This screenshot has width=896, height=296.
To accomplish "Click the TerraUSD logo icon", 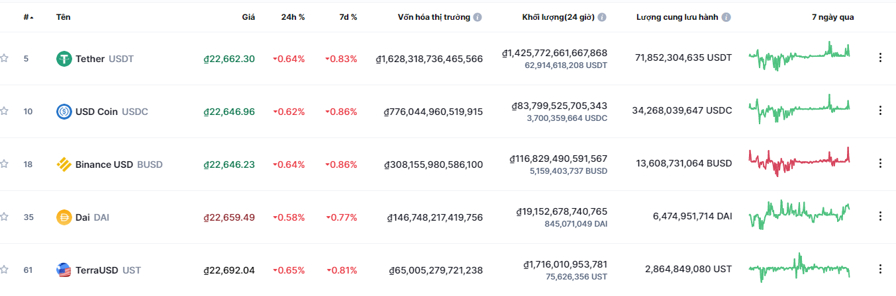I will coord(64,270).
